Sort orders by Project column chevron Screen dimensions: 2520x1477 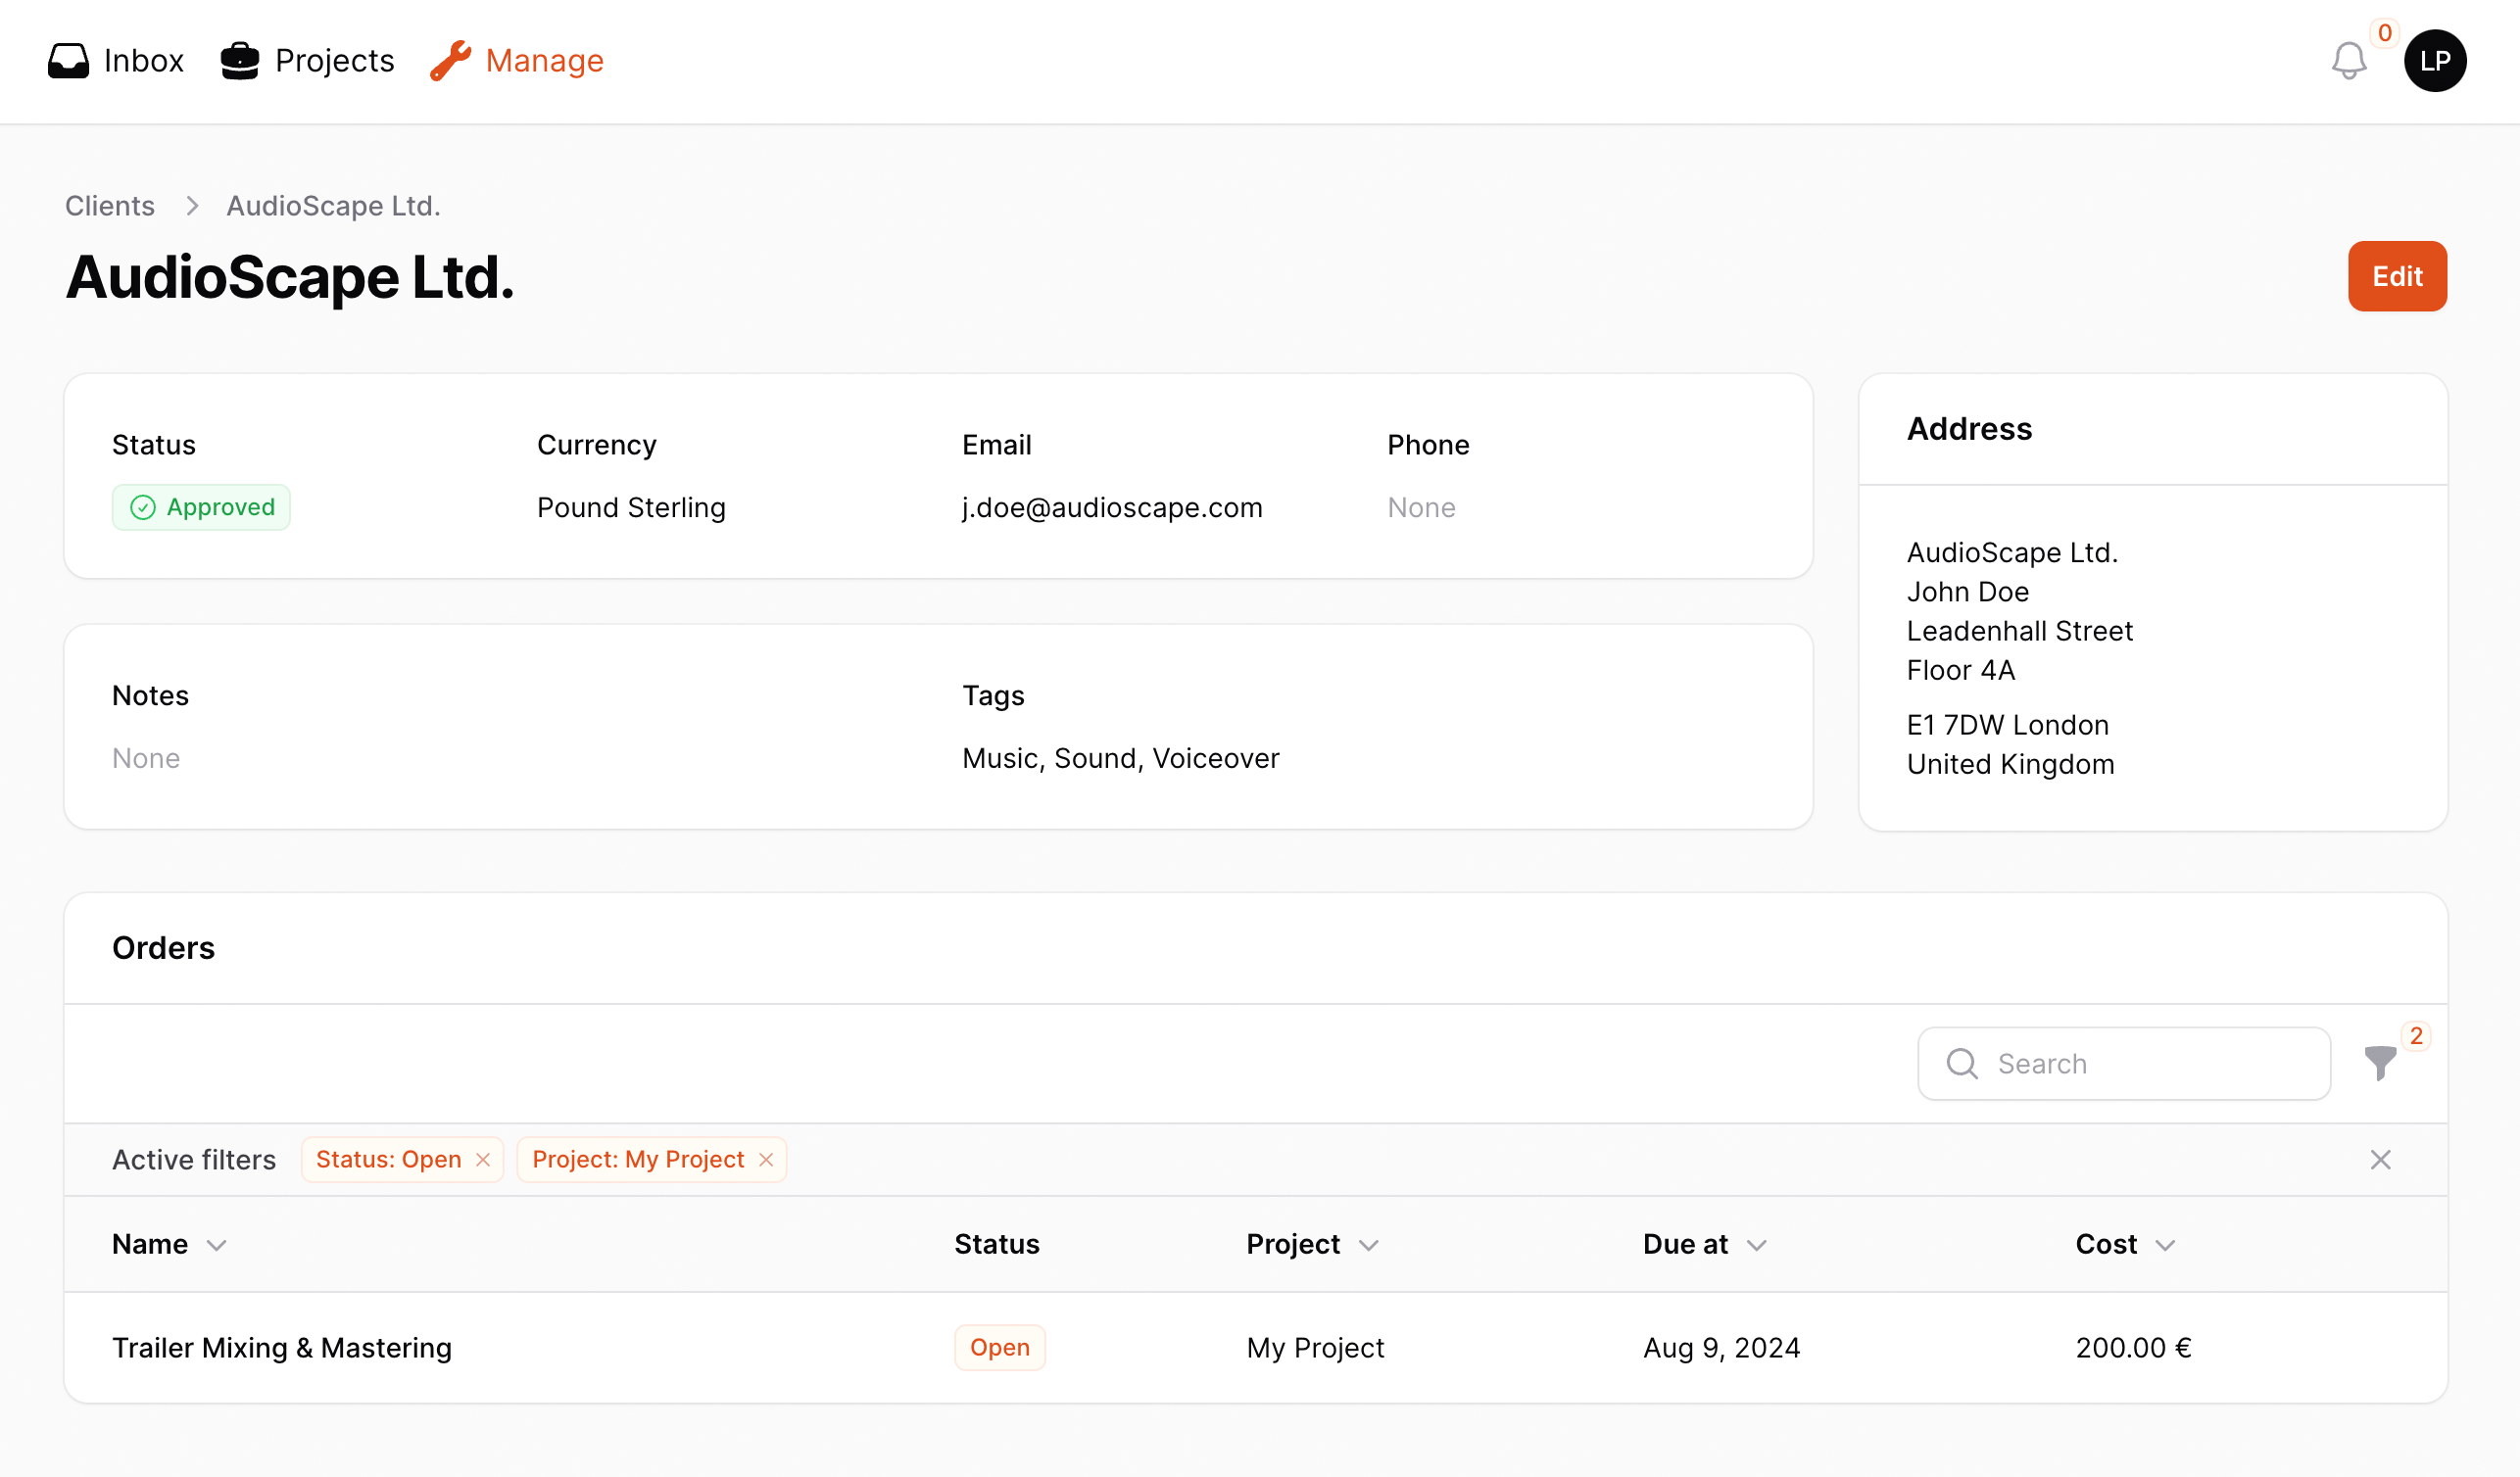coord(1368,1245)
